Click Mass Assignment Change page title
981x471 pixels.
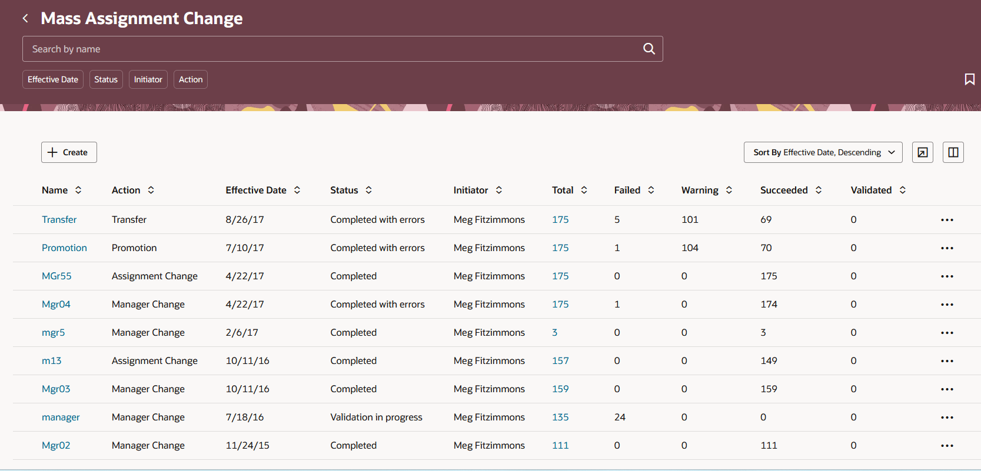click(141, 18)
